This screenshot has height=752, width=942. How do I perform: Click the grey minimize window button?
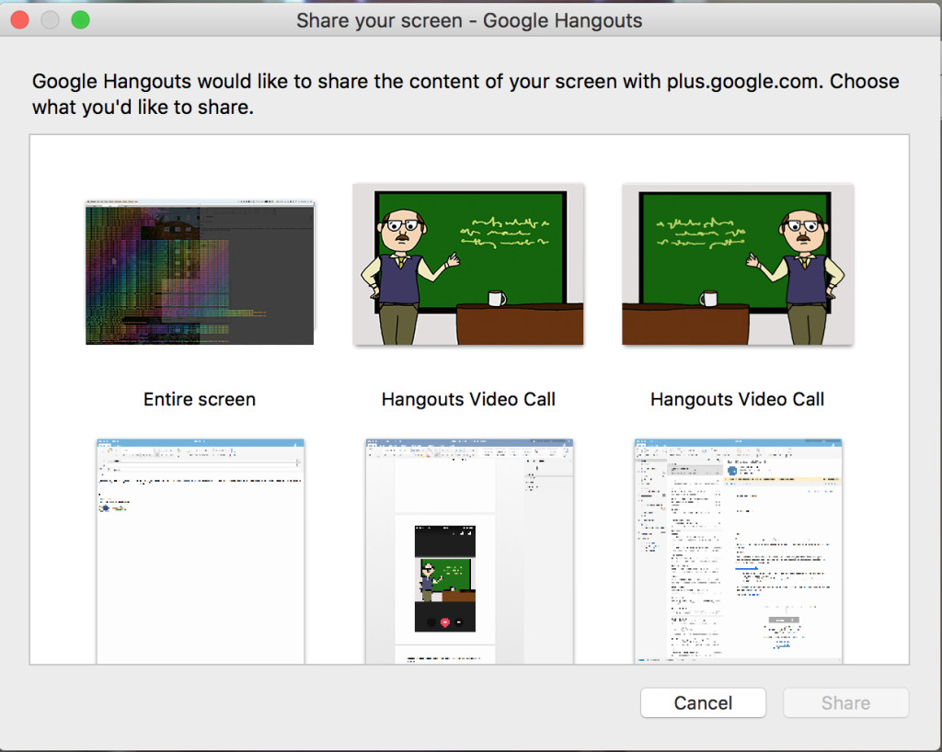[51, 20]
